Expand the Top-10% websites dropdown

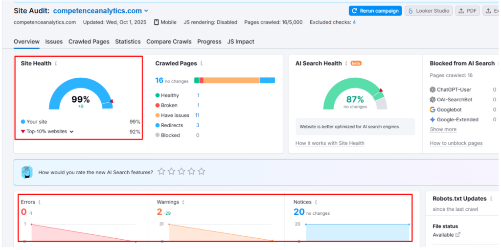71,132
